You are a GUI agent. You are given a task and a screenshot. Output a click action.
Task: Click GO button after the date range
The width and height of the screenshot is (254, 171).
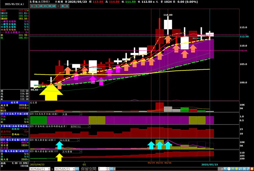click(77, 169)
